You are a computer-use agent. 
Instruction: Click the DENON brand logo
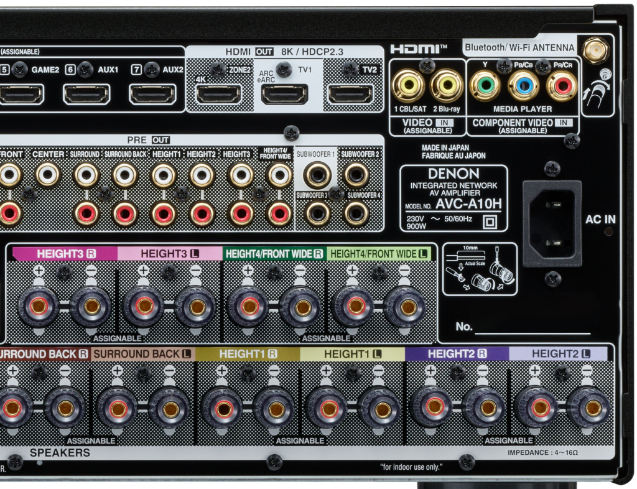[x=453, y=174]
